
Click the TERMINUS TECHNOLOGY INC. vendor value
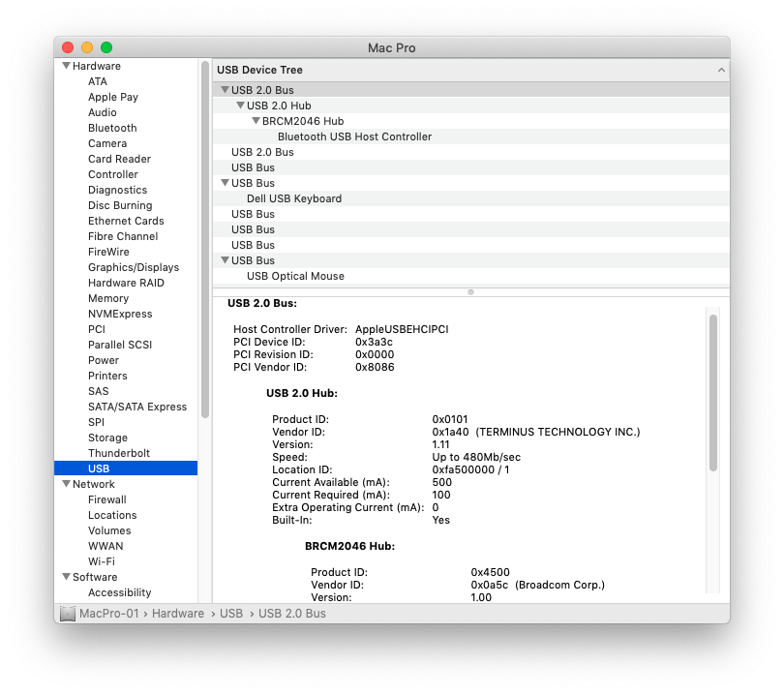point(558,432)
